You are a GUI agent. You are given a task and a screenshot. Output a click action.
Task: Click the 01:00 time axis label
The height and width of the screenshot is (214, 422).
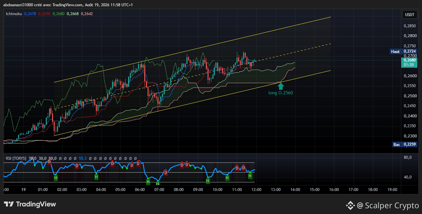click(42, 190)
